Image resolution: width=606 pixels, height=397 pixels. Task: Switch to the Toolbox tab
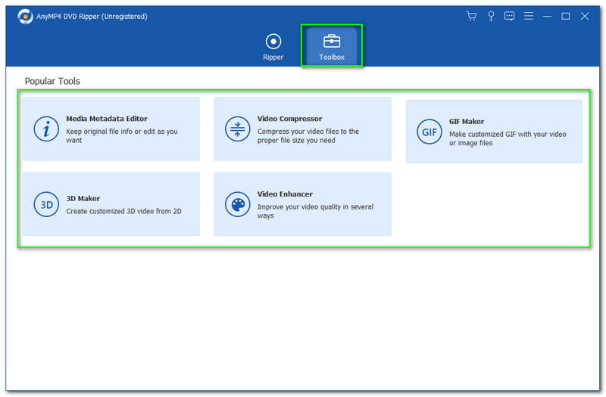[332, 47]
